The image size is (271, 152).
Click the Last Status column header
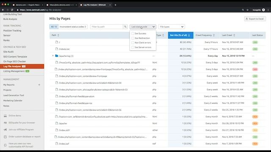pyautogui.click(x=257, y=35)
